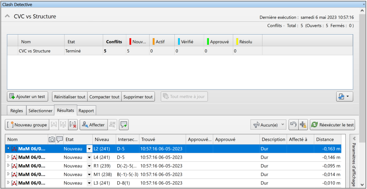Screen dimensions: 367x189
Task: Switch to the Règles tab
Action: 17,111
